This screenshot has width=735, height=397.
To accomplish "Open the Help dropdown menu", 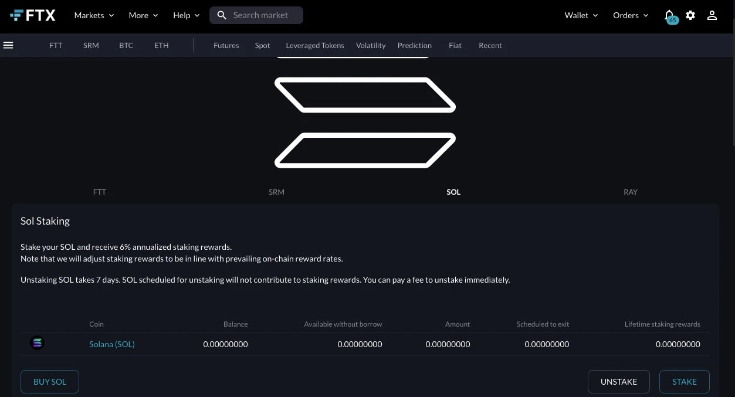I will pos(187,15).
